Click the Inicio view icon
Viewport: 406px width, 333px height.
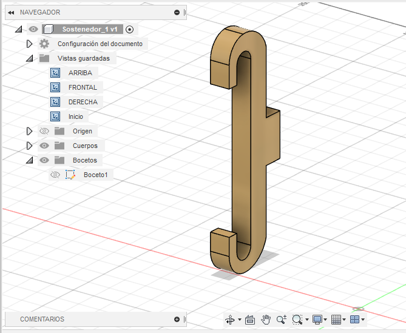55,116
